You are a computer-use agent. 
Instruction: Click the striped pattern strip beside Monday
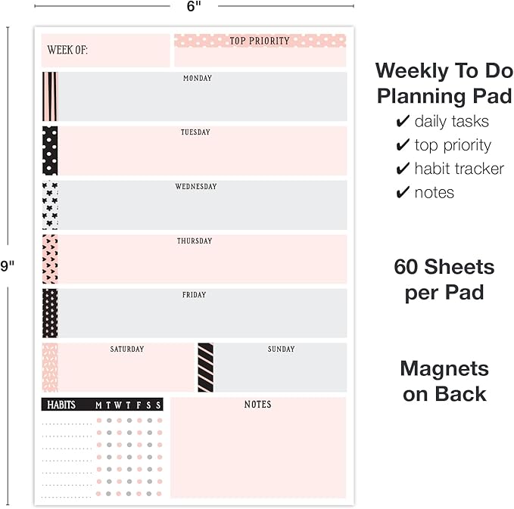click(x=50, y=96)
